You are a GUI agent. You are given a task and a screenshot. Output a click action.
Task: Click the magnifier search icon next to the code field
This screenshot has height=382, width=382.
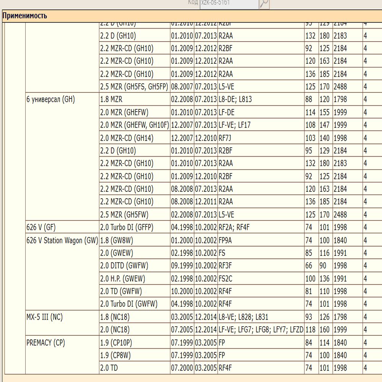(264, 4)
